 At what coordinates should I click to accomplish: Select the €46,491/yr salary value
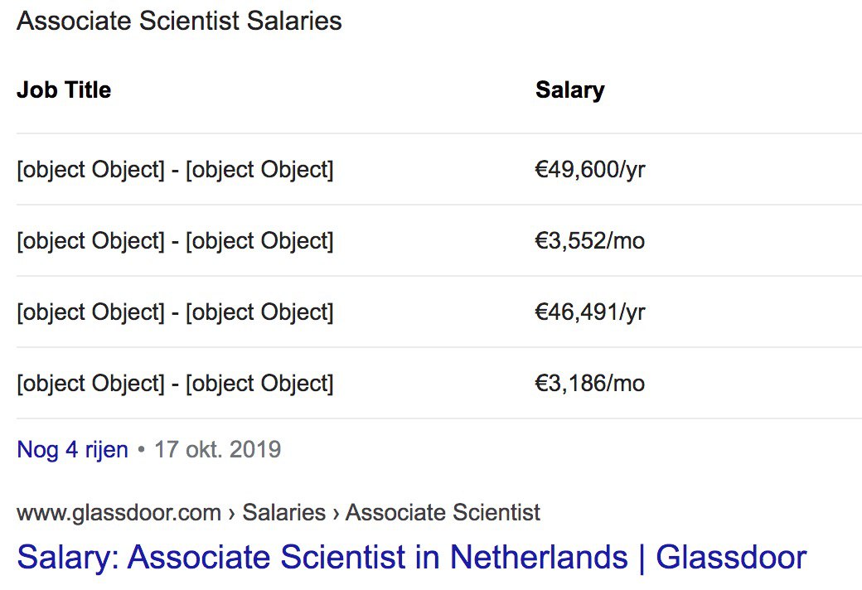coord(590,312)
